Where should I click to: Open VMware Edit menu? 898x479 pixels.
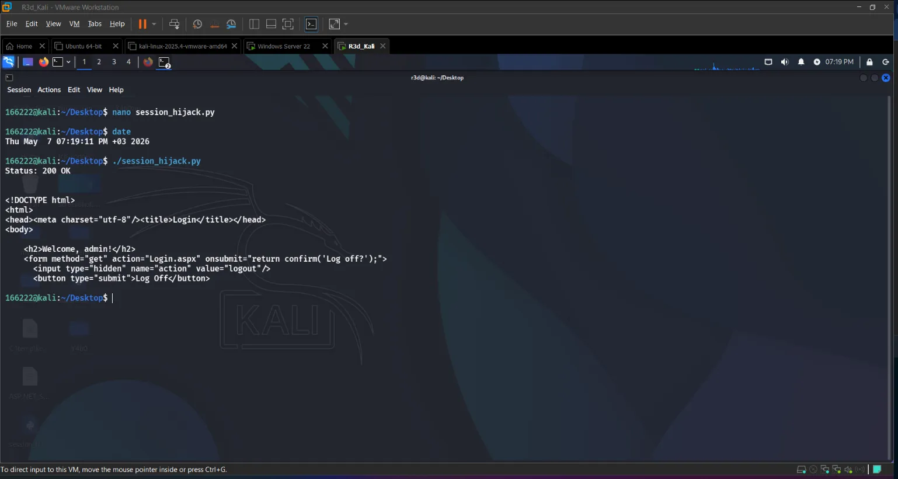[32, 24]
